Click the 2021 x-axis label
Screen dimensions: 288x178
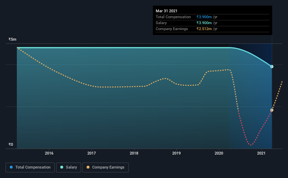pos(261,153)
